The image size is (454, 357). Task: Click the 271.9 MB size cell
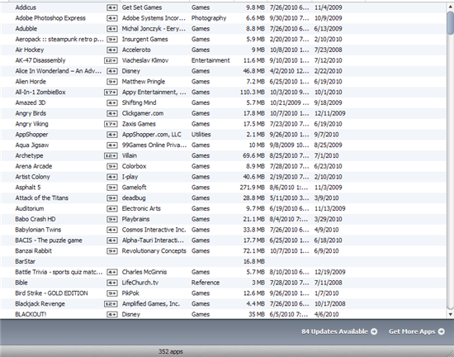pos(252,188)
